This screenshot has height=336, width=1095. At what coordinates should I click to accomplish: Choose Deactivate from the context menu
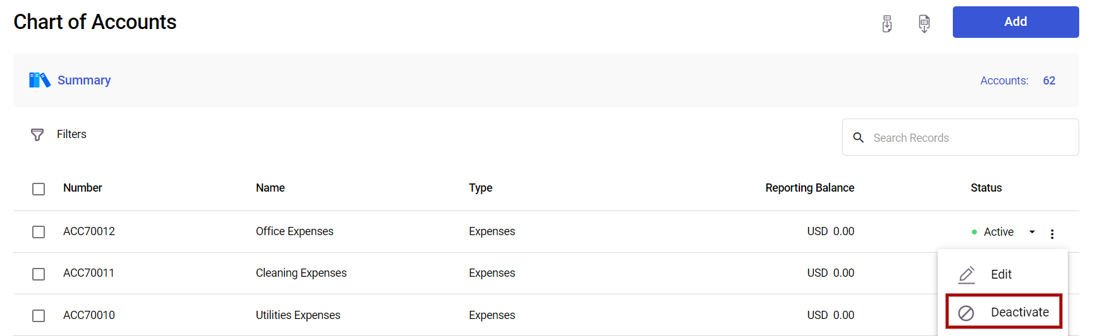point(1004,311)
